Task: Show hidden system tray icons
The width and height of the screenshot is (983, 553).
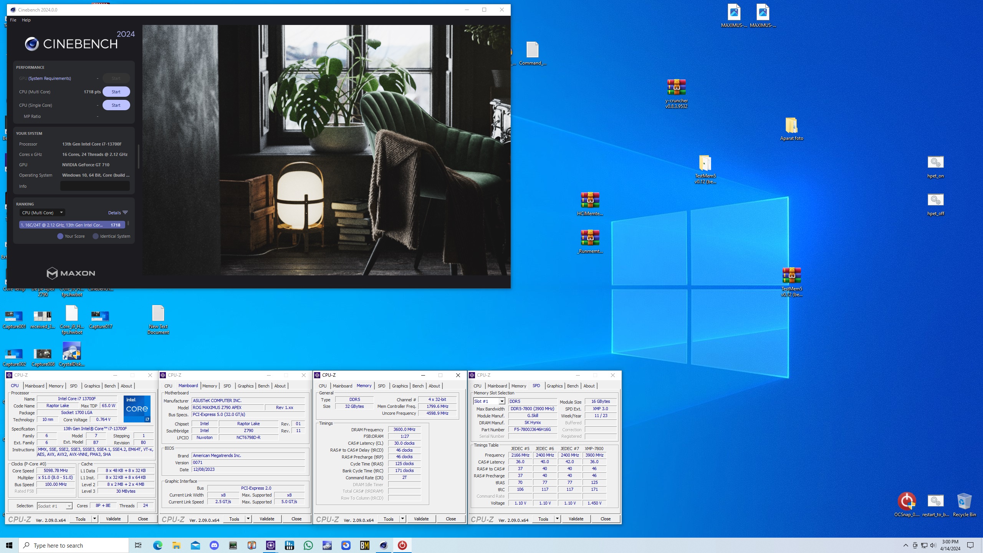Action: point(905,545)
